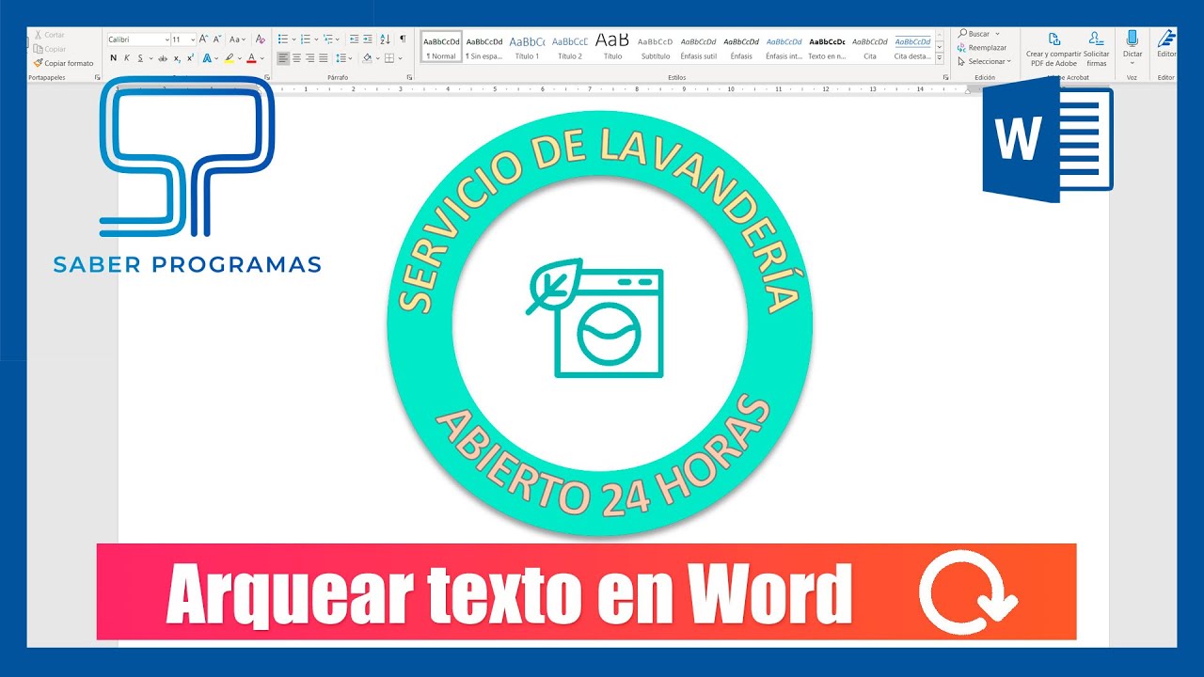Apply the multilevel list icon
The height and width of the screenshot is (677, 1204).
pyautogui.click(x=327, y=39)
